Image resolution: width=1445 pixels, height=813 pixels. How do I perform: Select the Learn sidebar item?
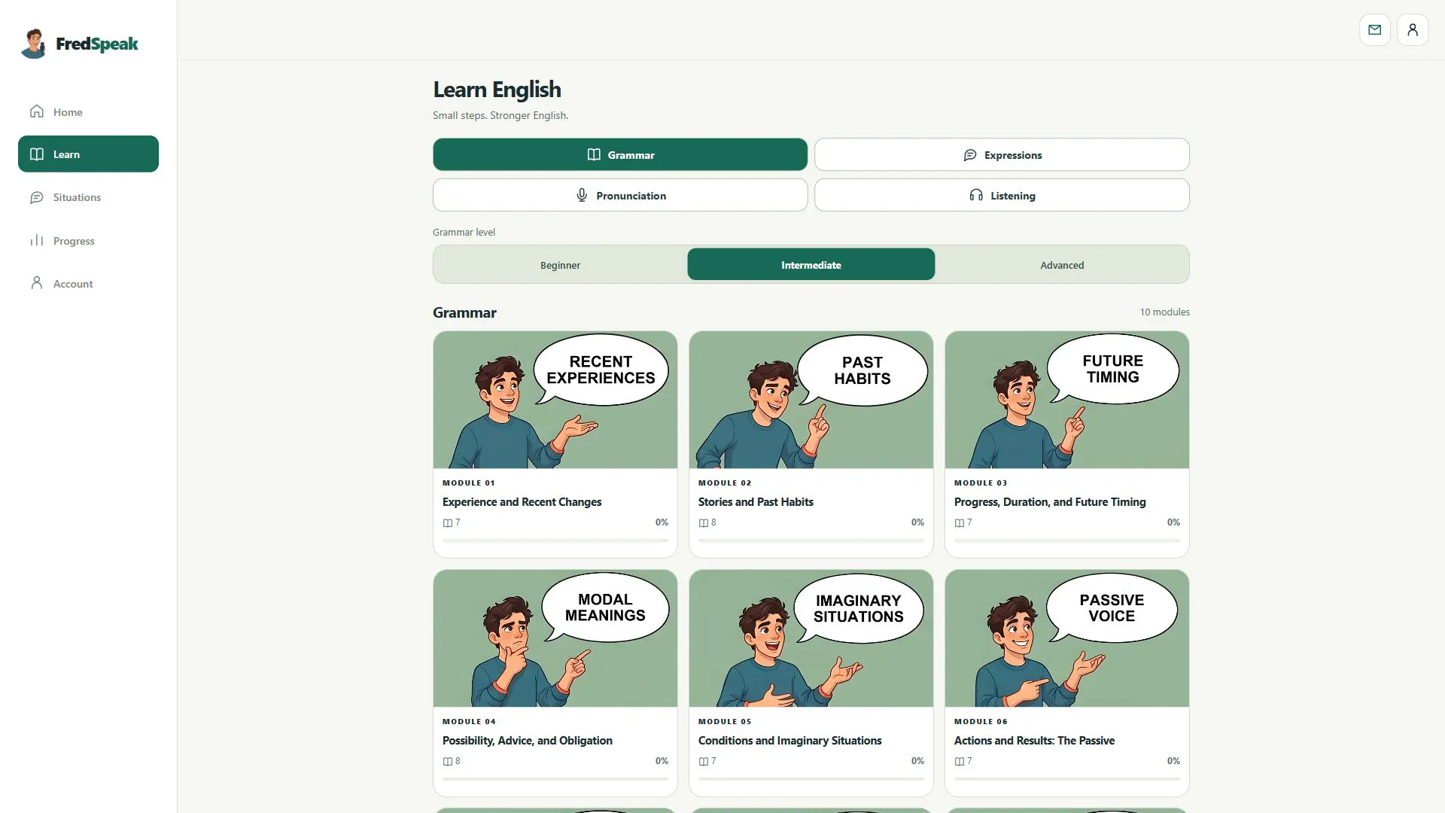tap(88, 154)
